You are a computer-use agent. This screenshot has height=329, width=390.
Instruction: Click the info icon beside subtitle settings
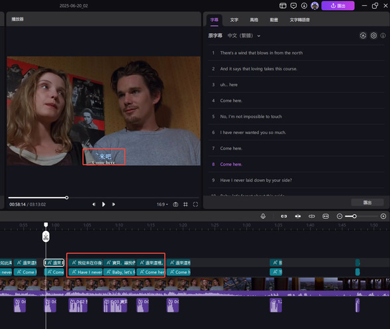tap(383, 36)
